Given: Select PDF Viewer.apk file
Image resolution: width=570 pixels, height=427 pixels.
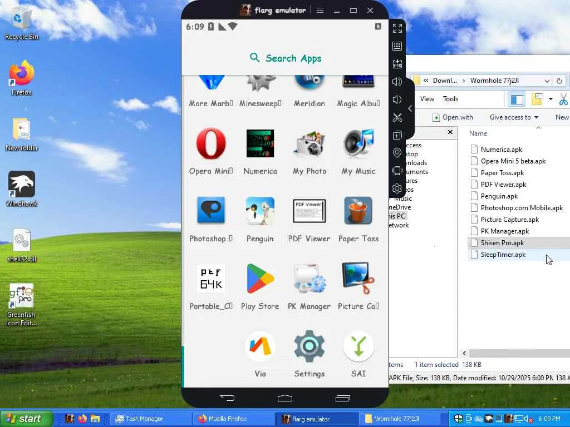Looking at the screenshot, I should click(503, 185).
